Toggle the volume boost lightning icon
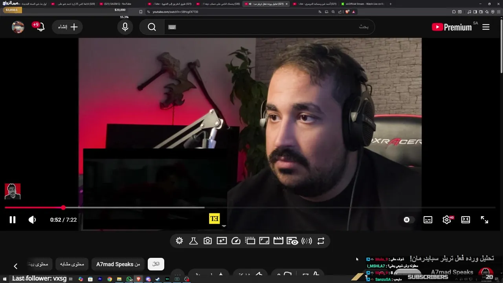The width and height of the screenshot is (503, 283). pos(307,241)
